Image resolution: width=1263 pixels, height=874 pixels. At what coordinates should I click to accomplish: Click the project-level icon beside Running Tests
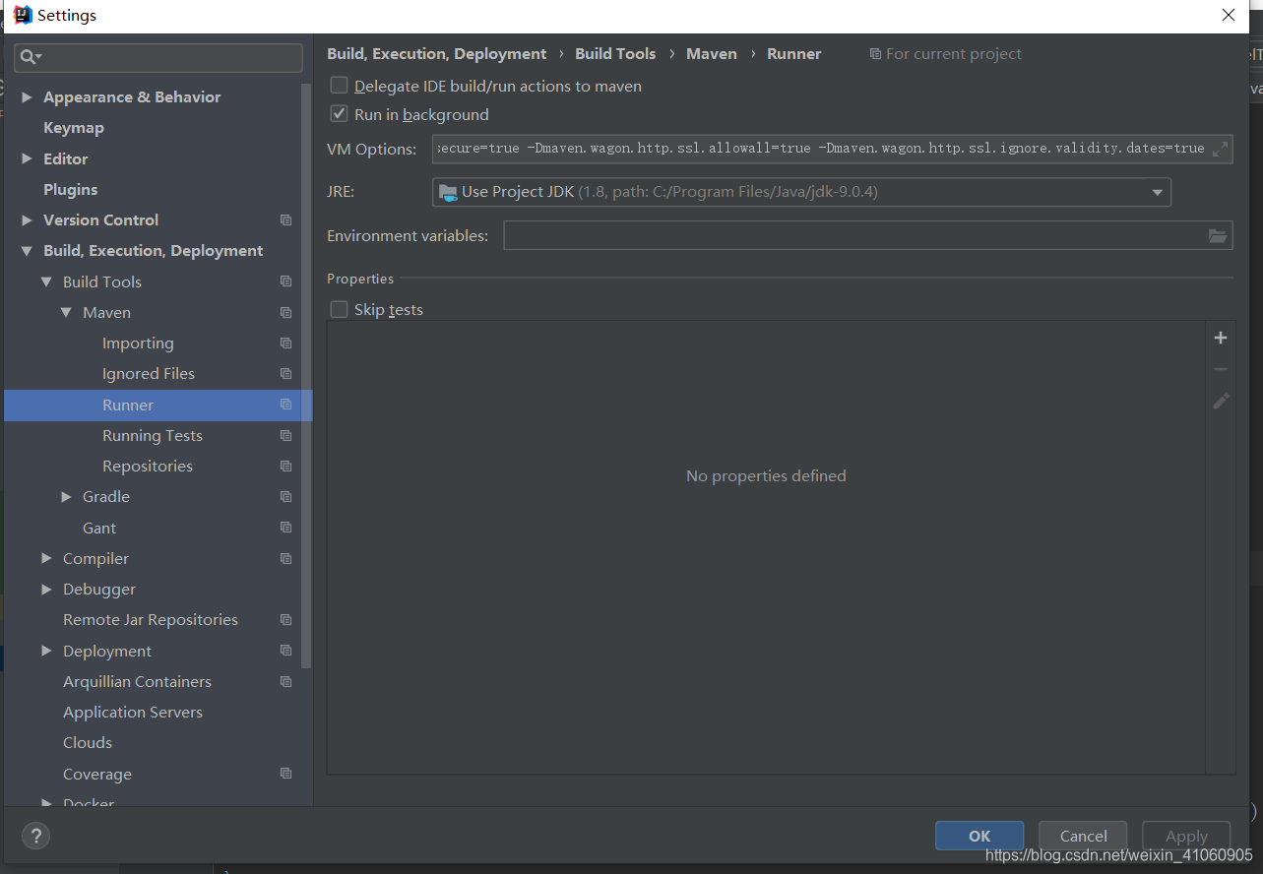point(285,436)
